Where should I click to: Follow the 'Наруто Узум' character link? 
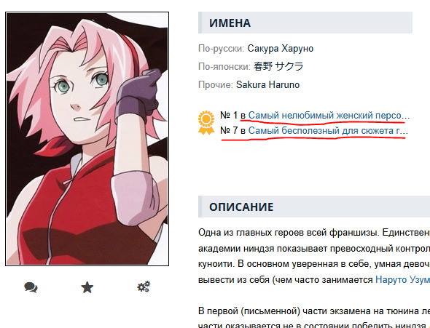[x=402, y=279]
